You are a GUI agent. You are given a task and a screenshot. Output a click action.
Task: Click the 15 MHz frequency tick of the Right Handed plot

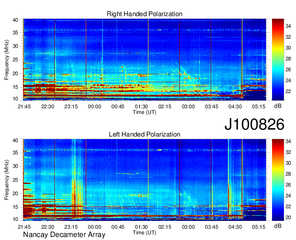(15, 87)
